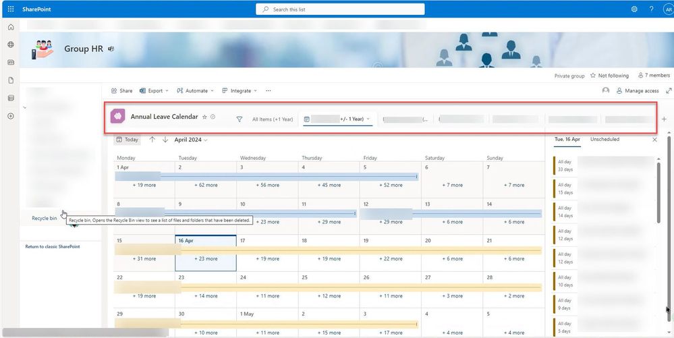Open the All day 33 days event entry
674x338 pixels.
pyautogui.click(x=605, y=165)
